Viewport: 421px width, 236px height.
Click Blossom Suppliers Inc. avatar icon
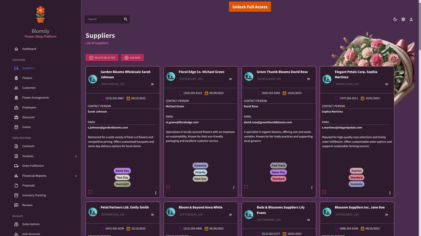[x=327, y=212]
